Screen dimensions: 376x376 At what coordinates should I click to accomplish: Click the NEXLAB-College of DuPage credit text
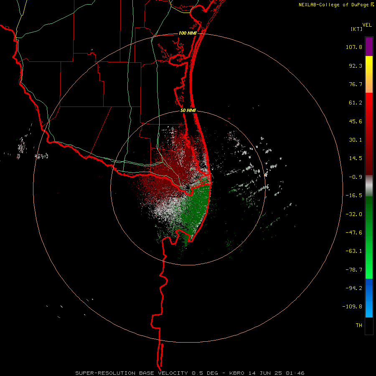(x=333, y=5)
